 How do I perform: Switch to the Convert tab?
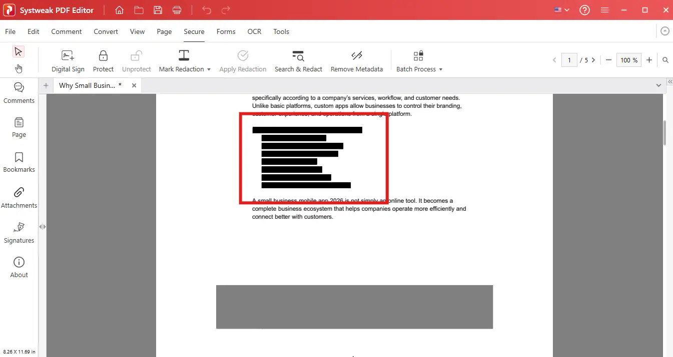[x=106, y=31]
